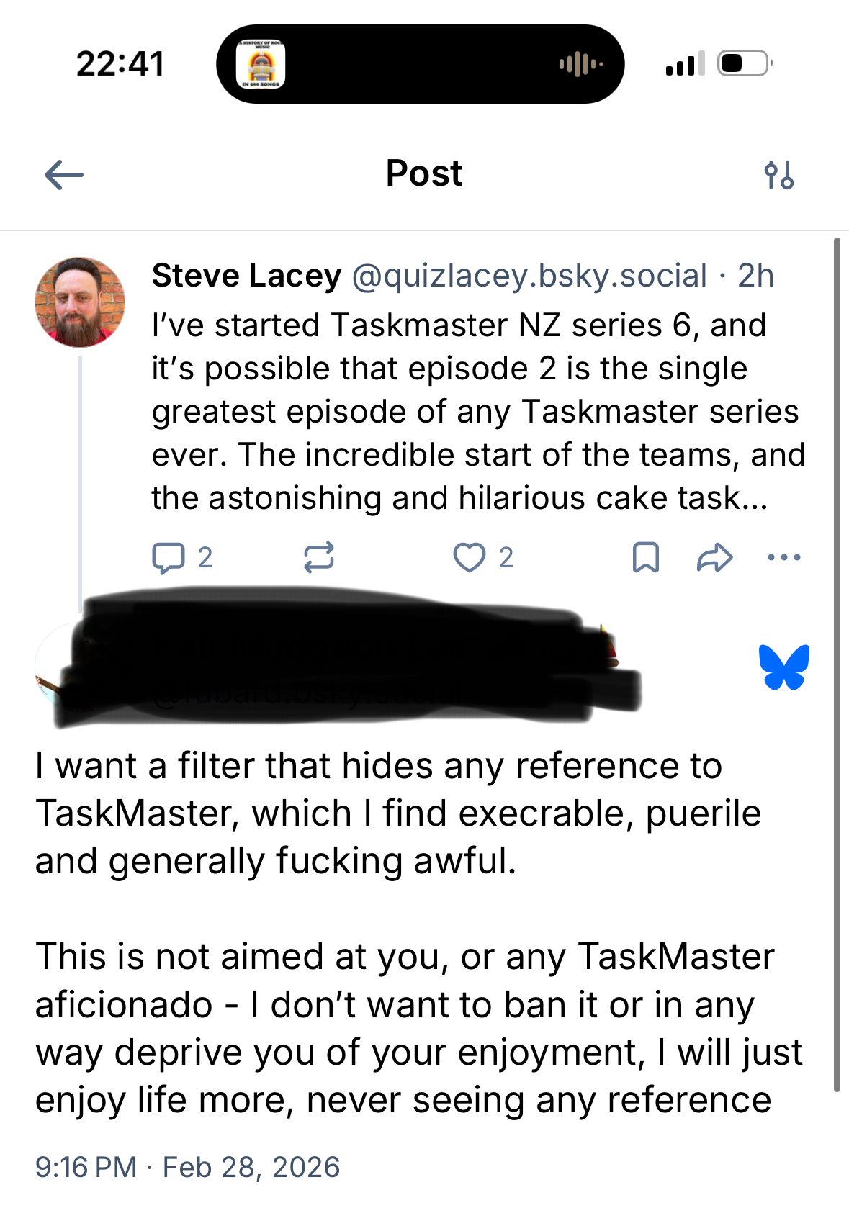Tap the podcast artwork in Dynamic Island
The height and width of the screenshot is (1208, 849).
click(x=261, y=64)
